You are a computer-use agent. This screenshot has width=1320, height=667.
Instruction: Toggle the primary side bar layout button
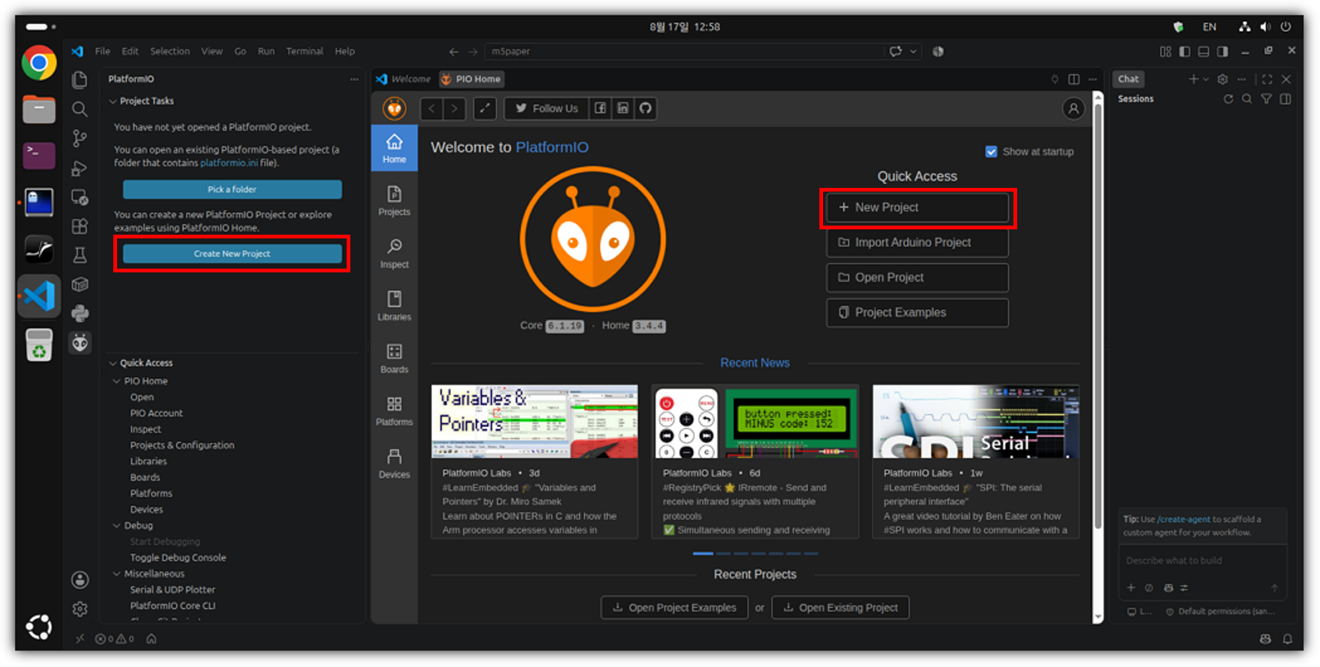[1185, 51]
